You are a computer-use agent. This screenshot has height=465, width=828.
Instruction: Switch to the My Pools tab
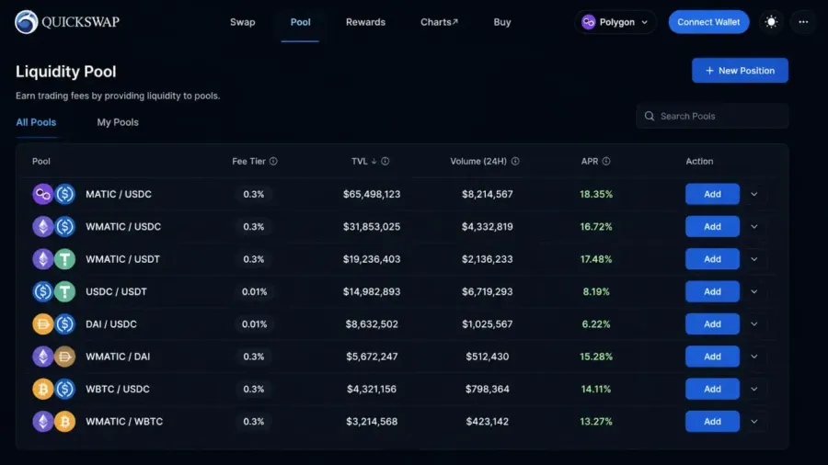click(118, 122)
